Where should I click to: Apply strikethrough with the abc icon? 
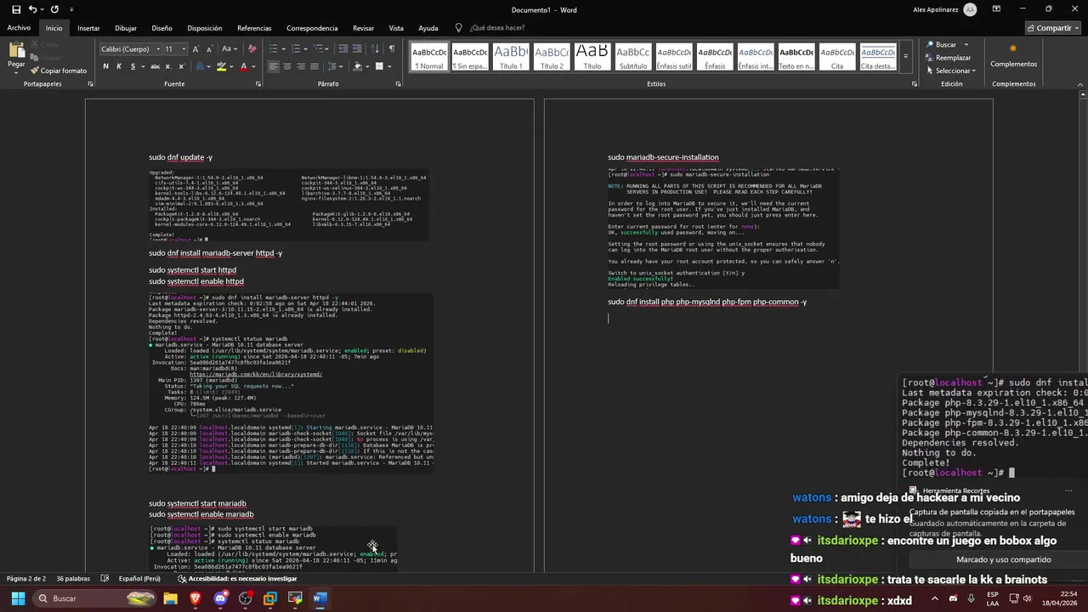pos(155,66)
